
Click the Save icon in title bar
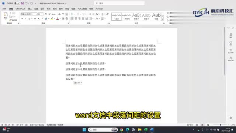(22, 3)
